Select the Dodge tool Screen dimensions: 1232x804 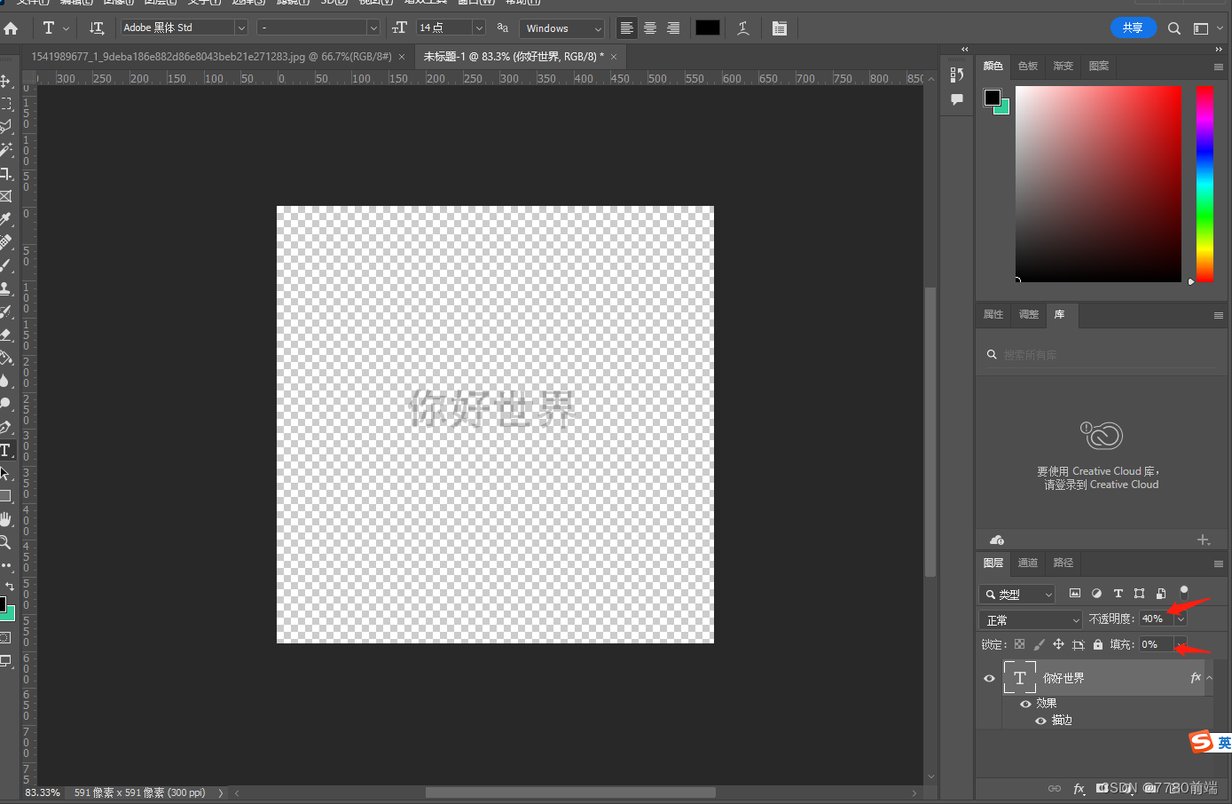tap(6, 404)
